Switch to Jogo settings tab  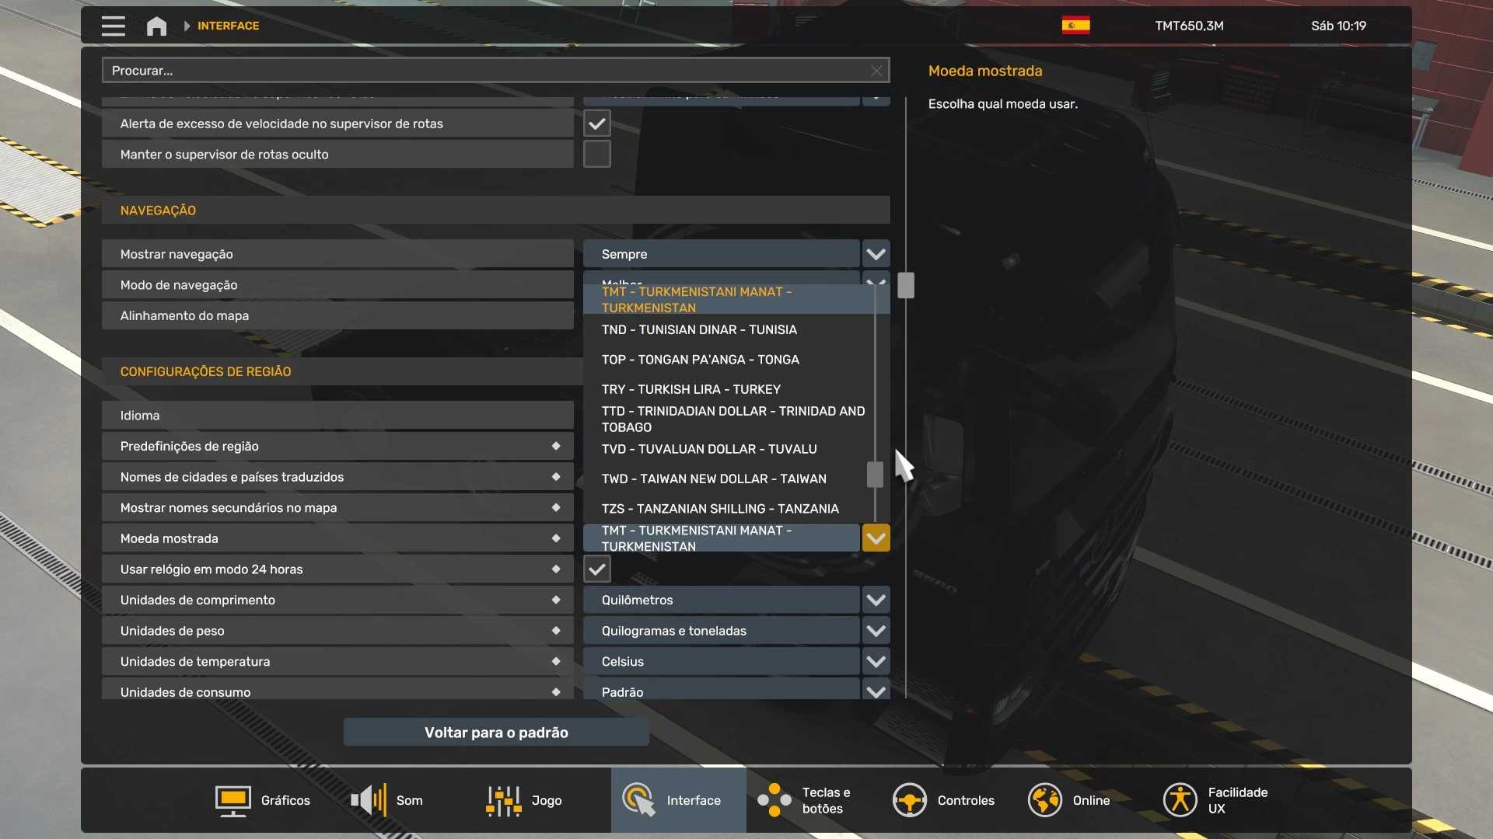[524, 800]
